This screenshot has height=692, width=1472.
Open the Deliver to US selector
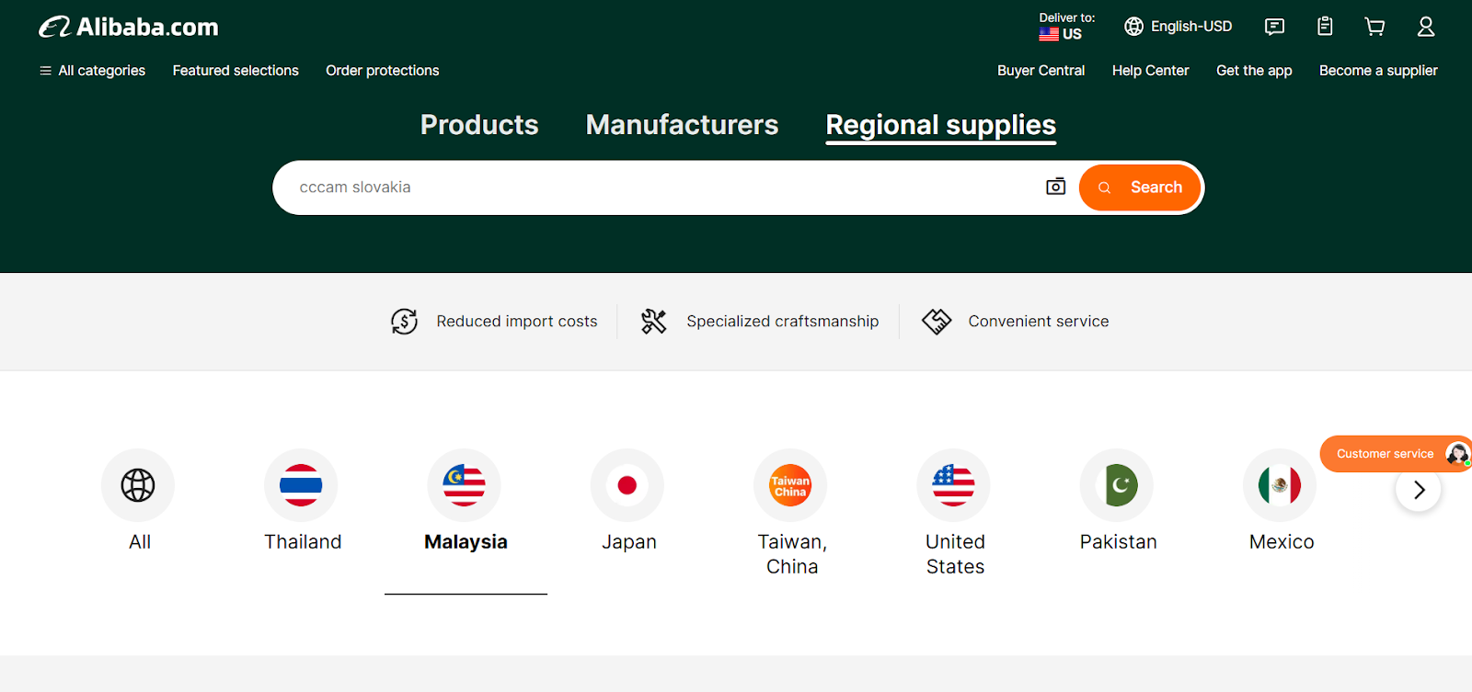(1066, 27)
